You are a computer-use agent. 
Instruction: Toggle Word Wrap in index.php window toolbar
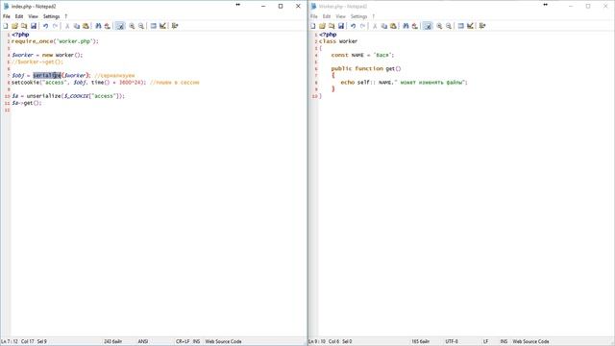[120, 26]
